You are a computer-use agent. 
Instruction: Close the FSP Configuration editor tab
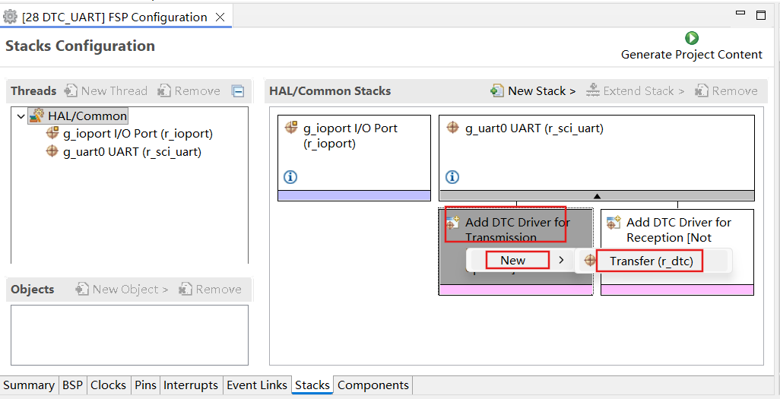click(220, 17)
